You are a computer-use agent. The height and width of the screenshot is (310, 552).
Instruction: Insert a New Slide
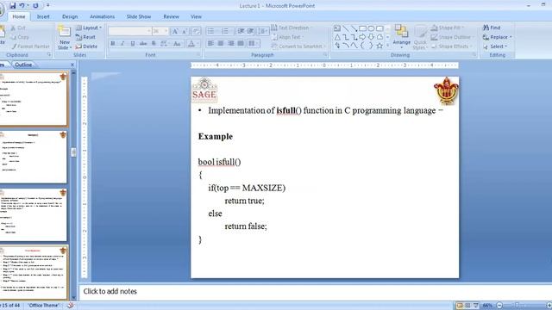pos(65,38)
